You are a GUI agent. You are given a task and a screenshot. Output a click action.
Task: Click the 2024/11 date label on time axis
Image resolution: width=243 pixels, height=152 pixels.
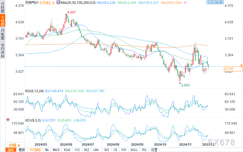(185, 145)
